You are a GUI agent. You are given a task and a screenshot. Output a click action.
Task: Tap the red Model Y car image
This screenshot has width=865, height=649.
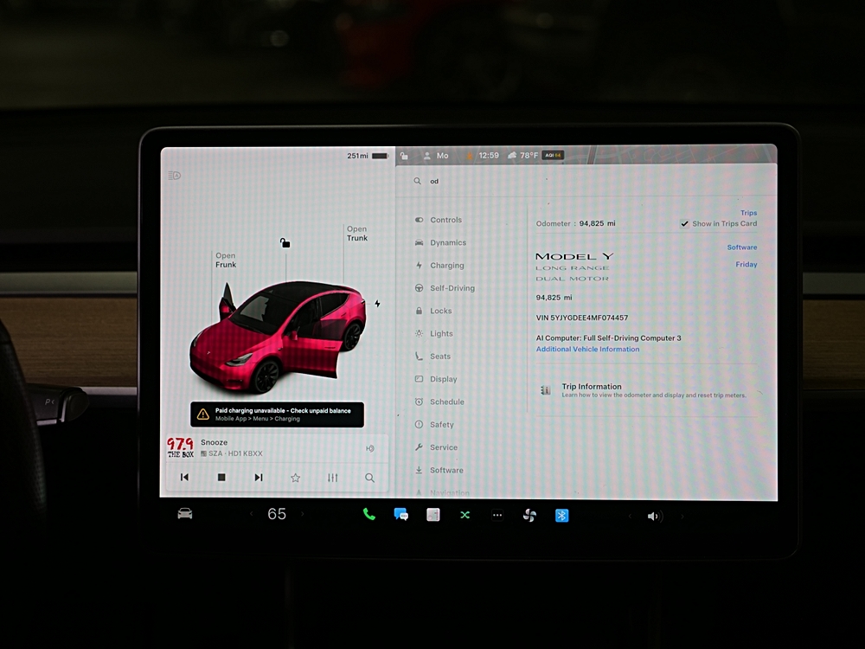(x=278, y=337)
